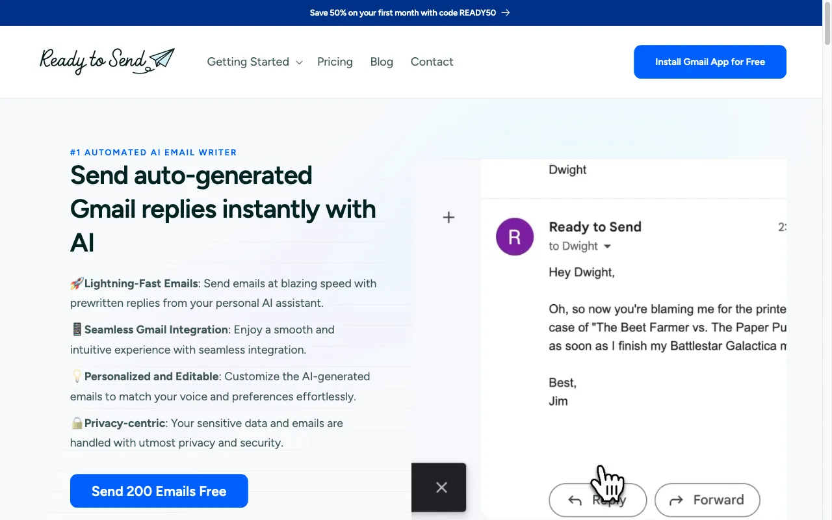Click '#1 AUTOMATED AI EMAIL WRITER' text
This screenshot has height=520, width=832.
coord(153,152)
